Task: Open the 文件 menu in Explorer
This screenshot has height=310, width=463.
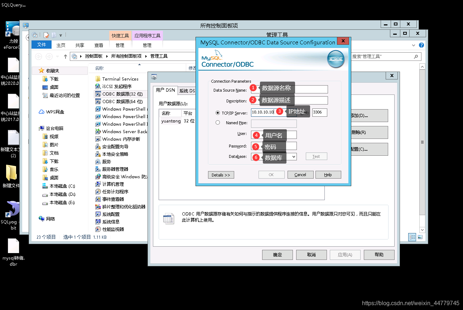Action: point(42,45)
